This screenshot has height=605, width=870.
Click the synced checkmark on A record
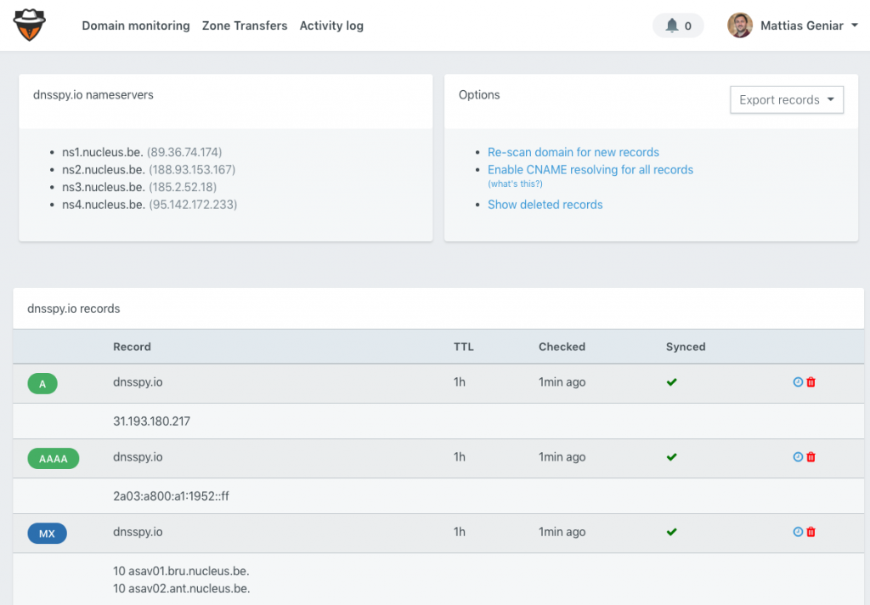[x=671, y=382]
